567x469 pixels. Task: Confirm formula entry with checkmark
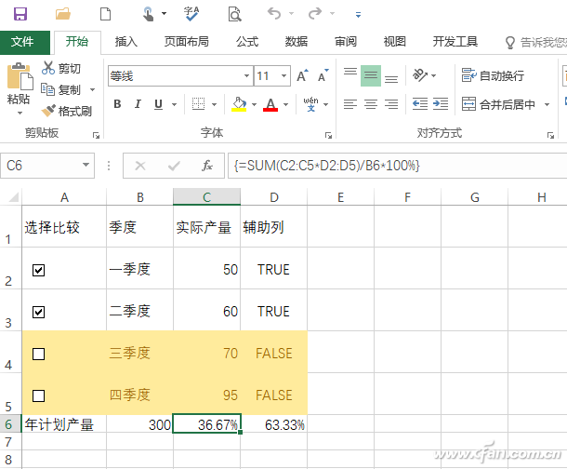(x=174, y=166)
